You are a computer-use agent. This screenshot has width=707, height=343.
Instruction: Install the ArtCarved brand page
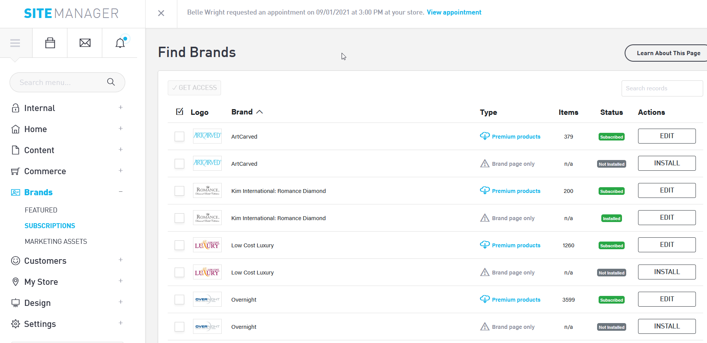666,163
